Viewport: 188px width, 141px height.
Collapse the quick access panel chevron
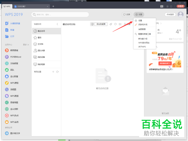pyautogui.click(x=58, y=24)
